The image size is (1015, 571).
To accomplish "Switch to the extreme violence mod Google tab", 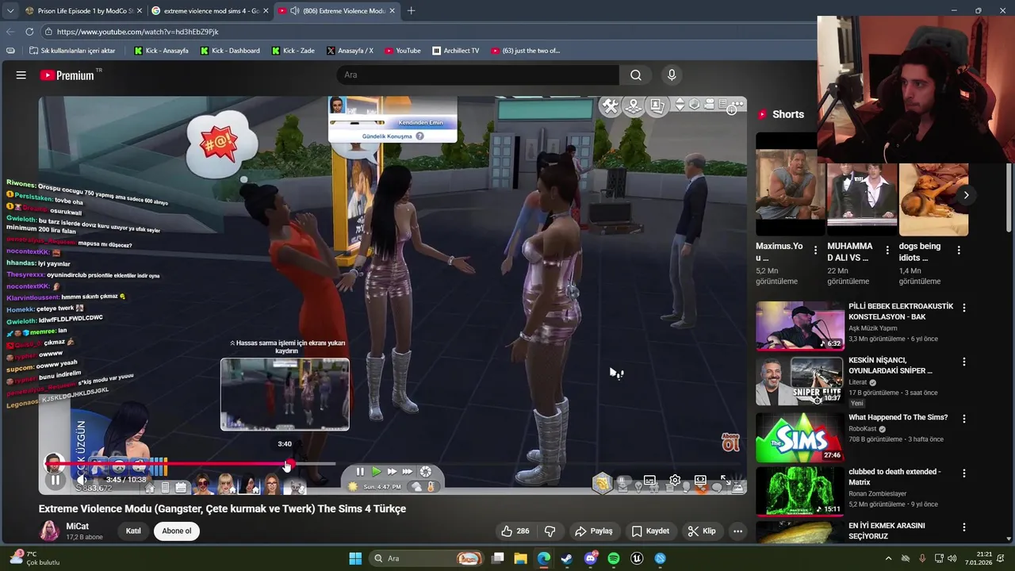I will 212,11.
